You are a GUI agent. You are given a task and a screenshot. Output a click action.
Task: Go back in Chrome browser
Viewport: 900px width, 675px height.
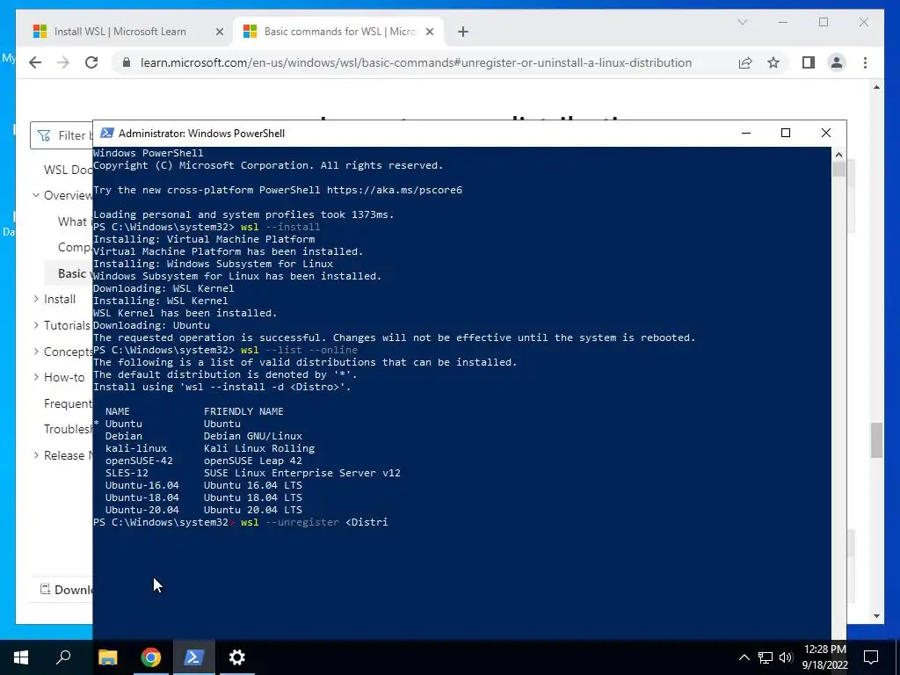tap(35, 62)
